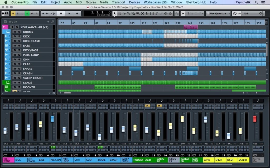
Task: Select the Object Selection arrow tool
Action: (114, 13)
